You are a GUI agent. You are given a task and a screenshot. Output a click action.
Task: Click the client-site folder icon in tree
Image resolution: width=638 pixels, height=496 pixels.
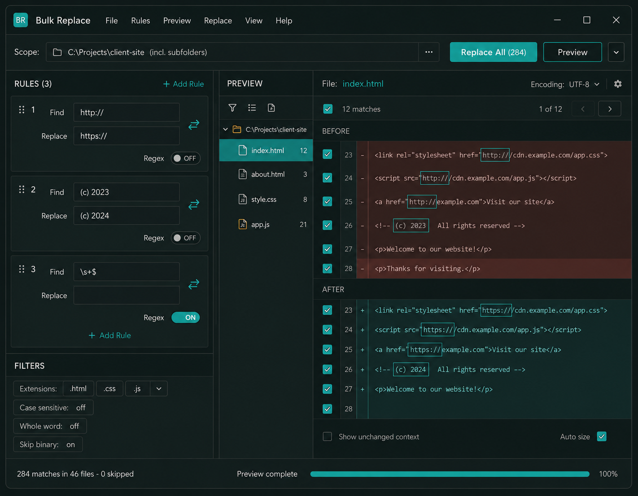237,130
